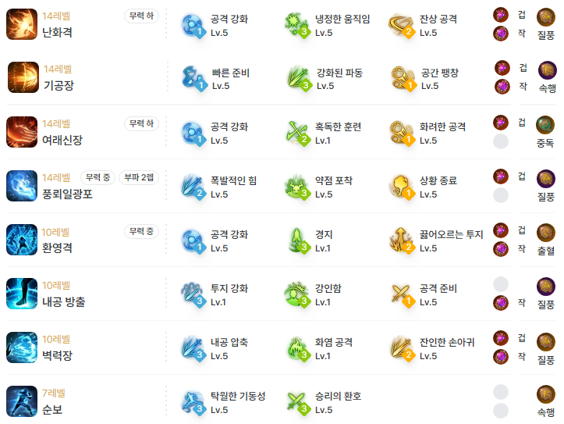The height and width of the screenshot is (424, 564).
Task: Click the 벽력장 skill icon
Action: point(22,347)
